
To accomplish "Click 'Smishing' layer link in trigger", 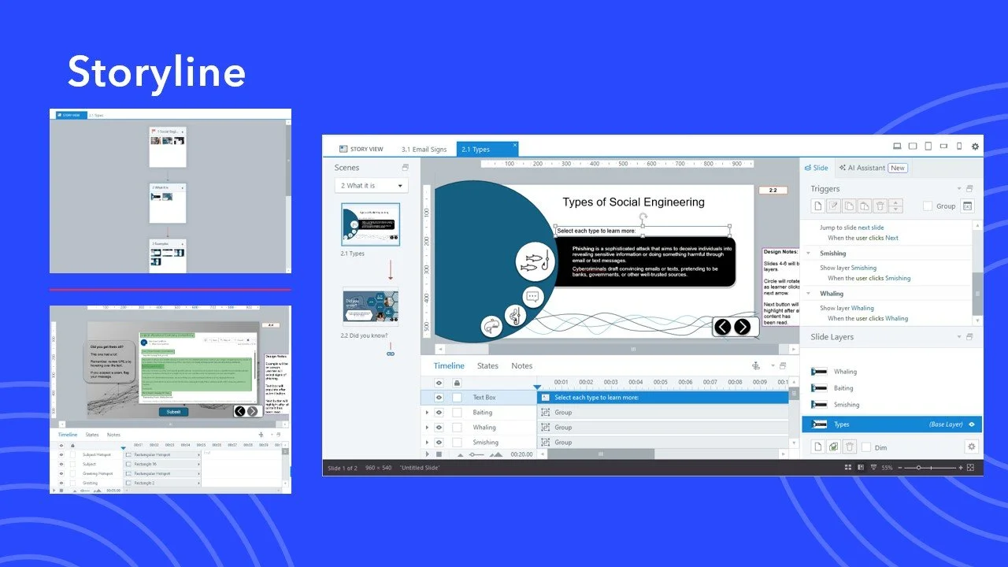I will coord(864,268).
